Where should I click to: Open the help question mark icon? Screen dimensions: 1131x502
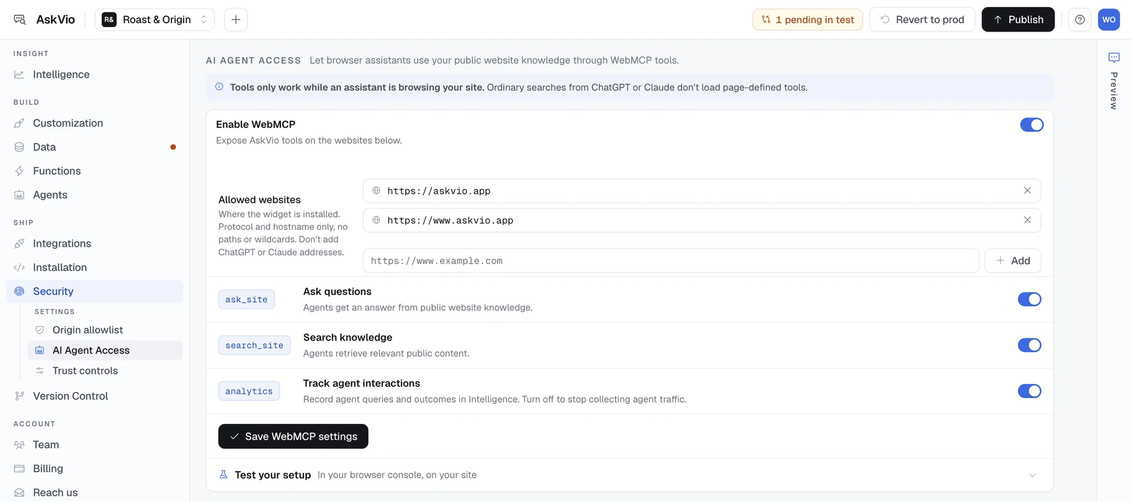(1080, 20)
